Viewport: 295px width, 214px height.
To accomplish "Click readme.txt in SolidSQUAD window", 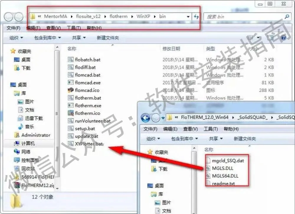I will point(223,184).
